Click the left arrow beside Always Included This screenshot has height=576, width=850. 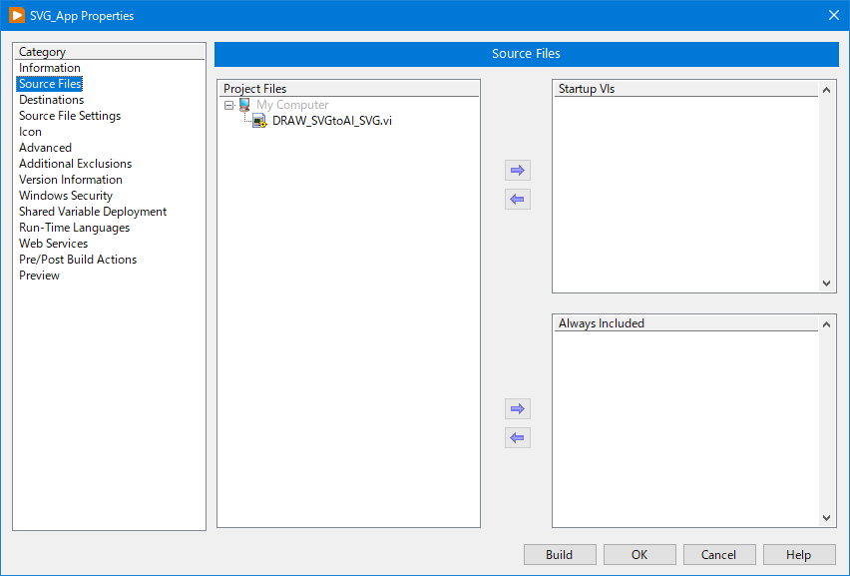tap(517, 437)
